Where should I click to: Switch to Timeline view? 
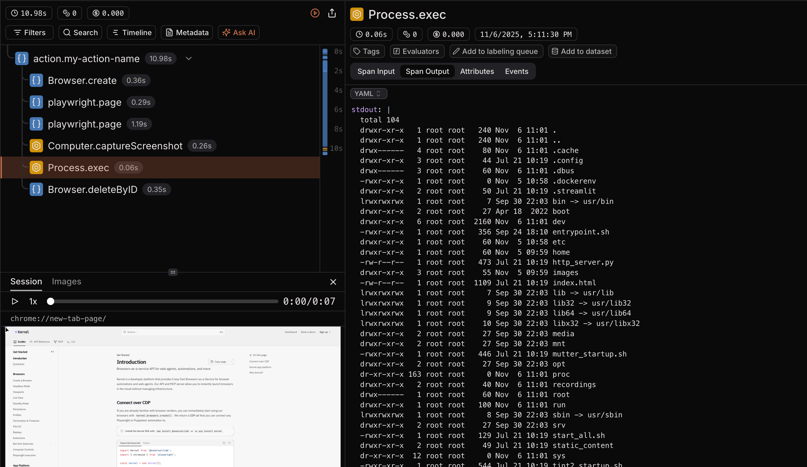(x=131, y=33)
